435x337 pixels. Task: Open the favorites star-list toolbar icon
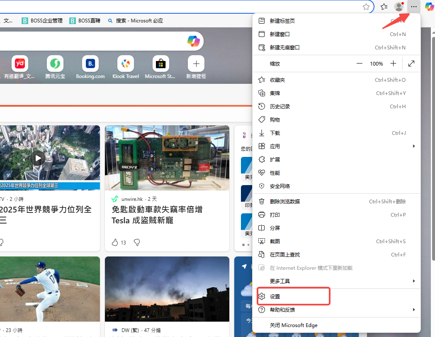[x=384, y=7]
